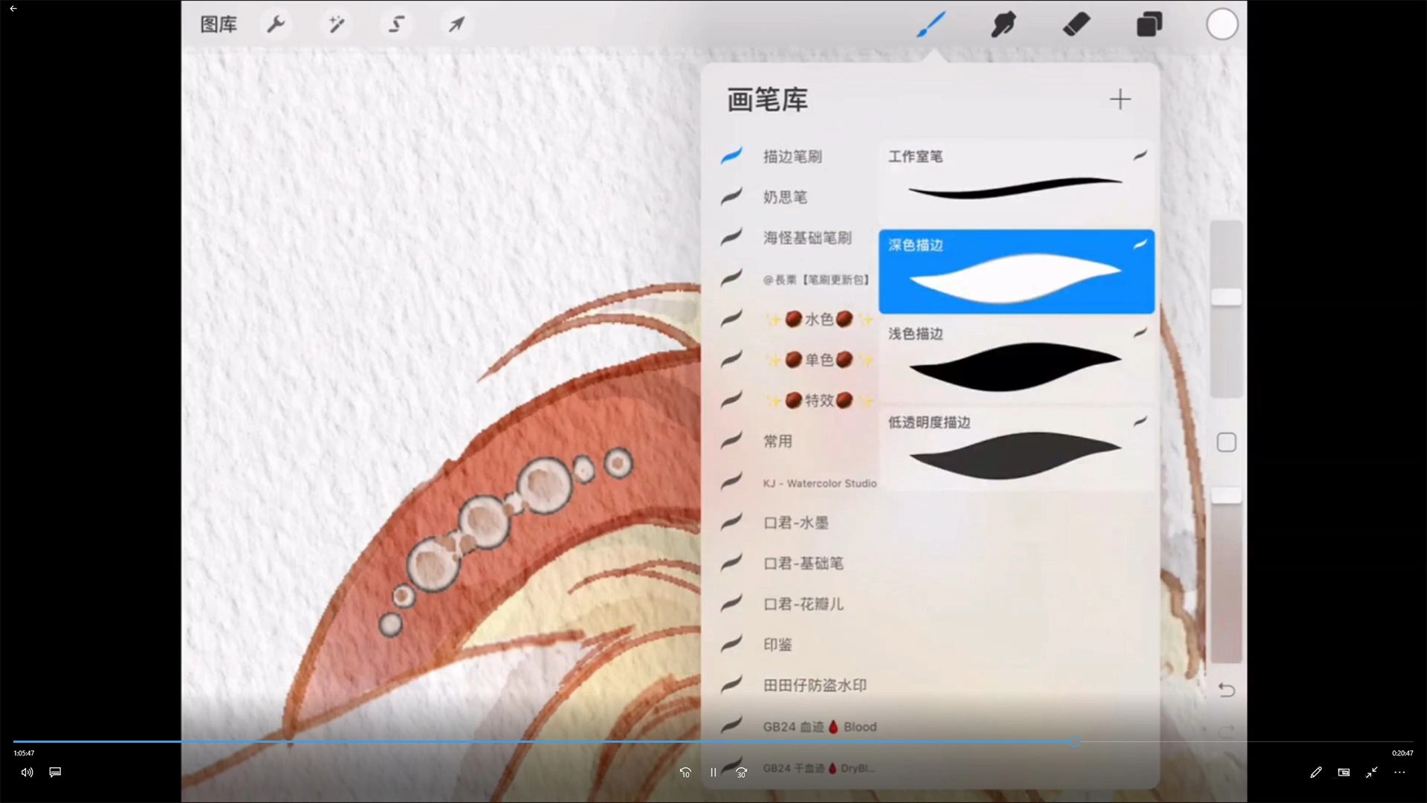Pause the video playback
The height and width of the screenshot is (803, 1427).
713,773
